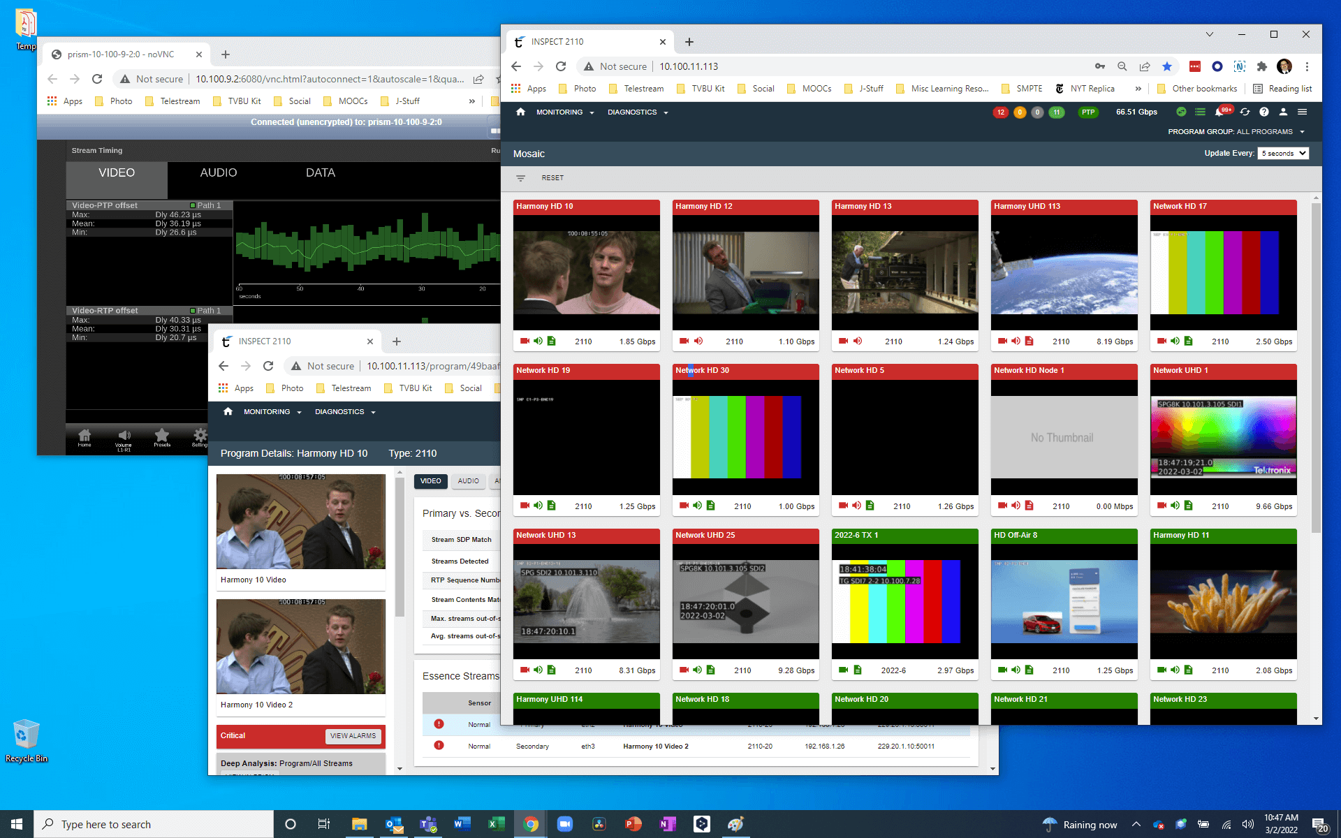
Task: Expand DIAGNOSTICS menu in the Program Details window
Action: coord(345,412)
